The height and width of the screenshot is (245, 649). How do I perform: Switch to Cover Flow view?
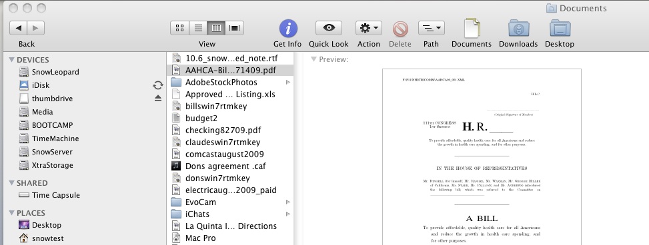235,28
